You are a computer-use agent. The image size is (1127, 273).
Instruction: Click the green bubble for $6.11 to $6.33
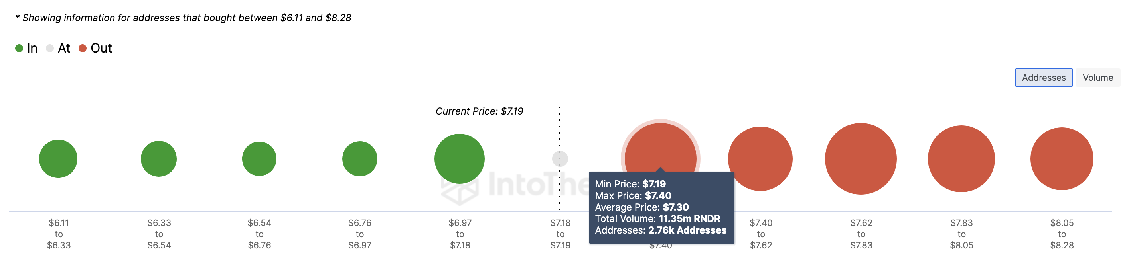(x=58, y=159)
